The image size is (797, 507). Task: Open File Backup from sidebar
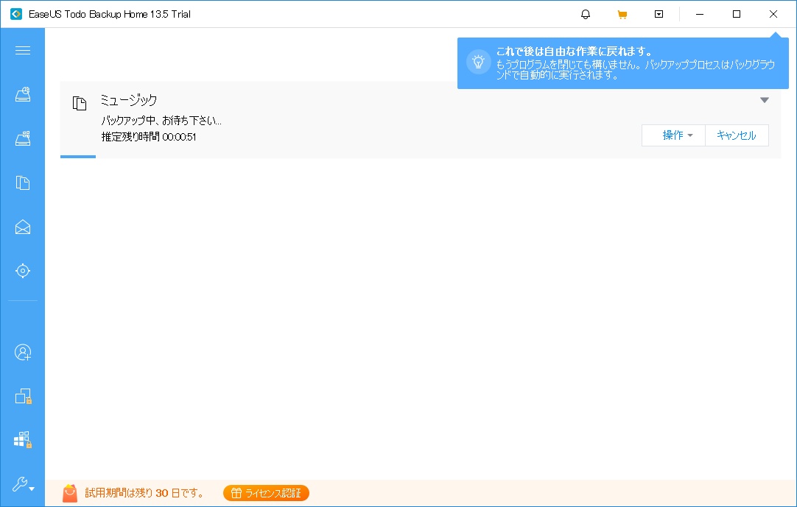pyautogui.click(x=22, y=182)
